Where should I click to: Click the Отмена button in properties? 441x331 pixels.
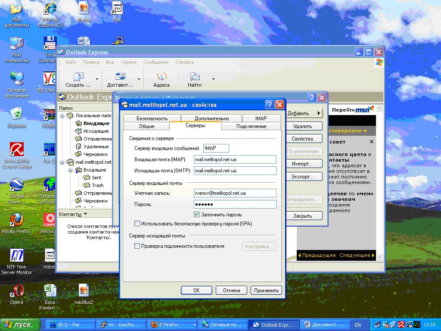click(231, 290)
